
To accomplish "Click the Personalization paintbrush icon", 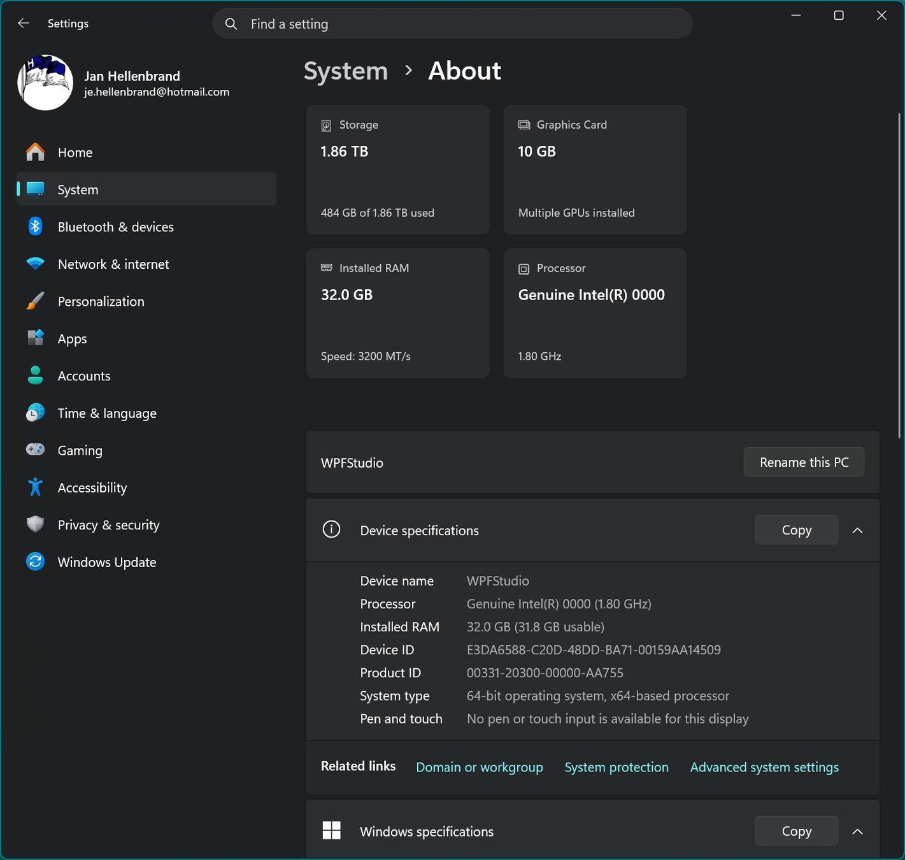I will point(36,301).
